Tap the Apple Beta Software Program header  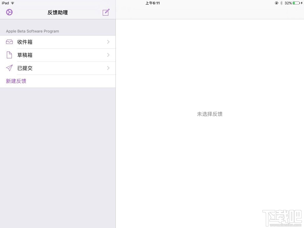click(32, 31)
